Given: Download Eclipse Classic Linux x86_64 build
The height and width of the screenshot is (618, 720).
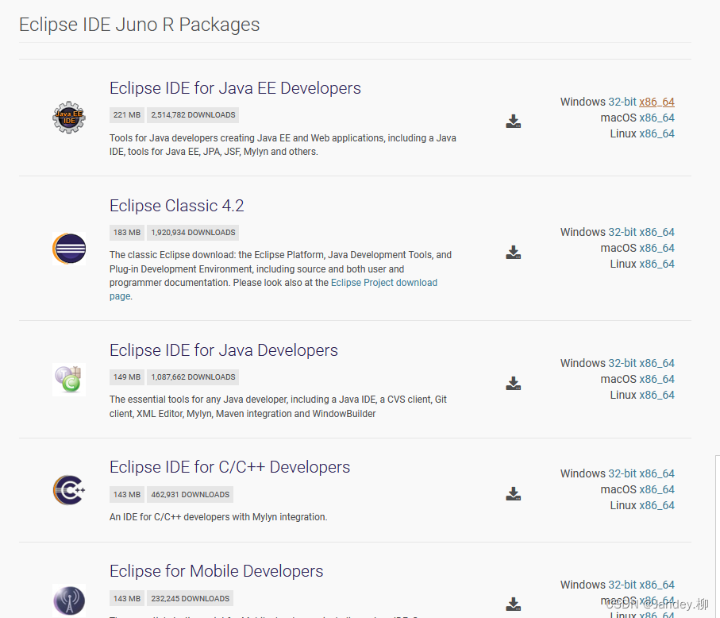Looking at the screenshot, I should coord(656,265).
